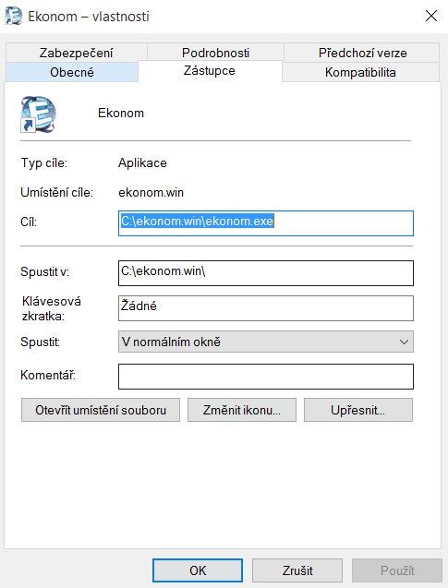This screenshot has height=588, width=448.
Task: Cancel with the Zrušit button
Action: coord(297,570)
